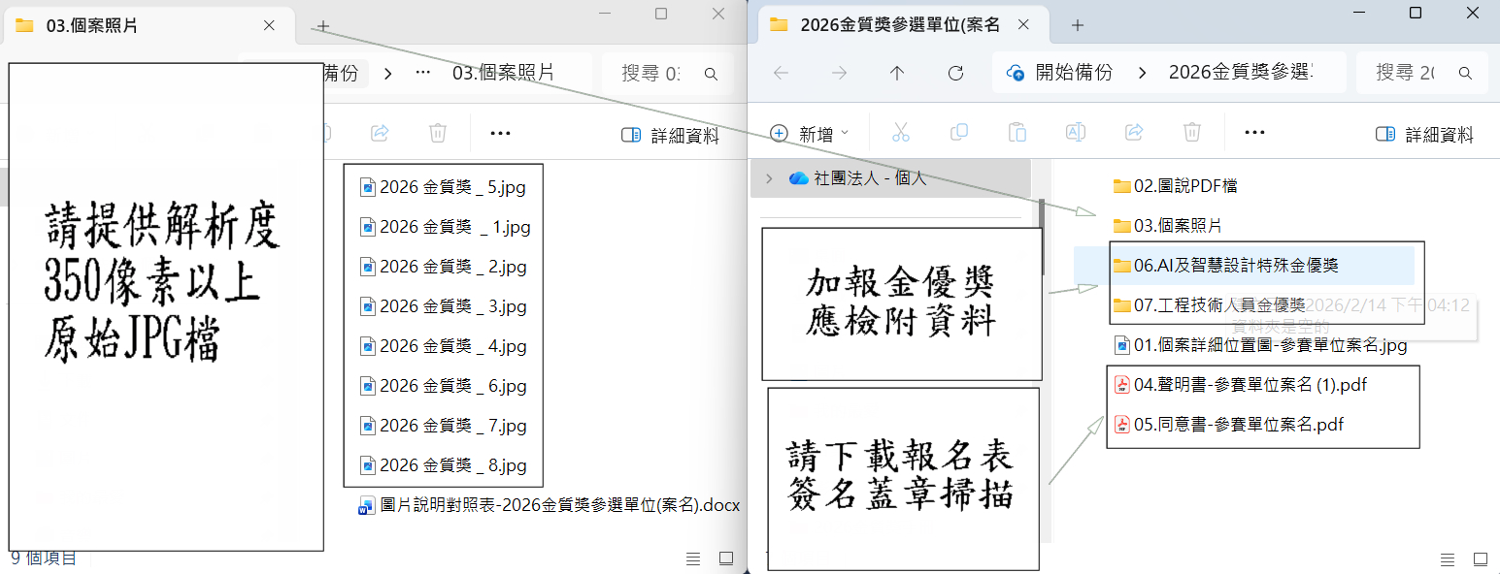1500x574 pixels.
Task: Switch to large thumbnails view in right window
Action: tap(1480, 558)
